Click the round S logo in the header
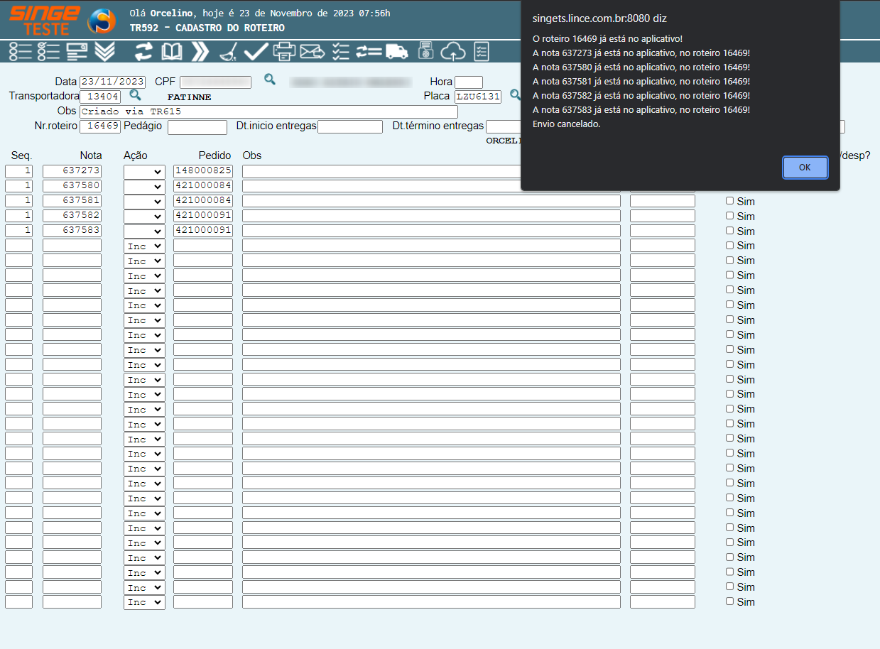This screenshot has width=880, height=649. point(101,21)
